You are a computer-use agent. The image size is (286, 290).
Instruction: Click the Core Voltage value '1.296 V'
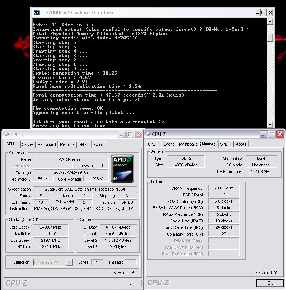click(96, 179)
